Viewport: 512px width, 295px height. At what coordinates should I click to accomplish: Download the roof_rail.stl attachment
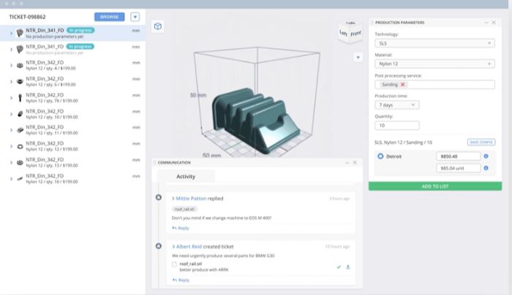pos(348,267)
